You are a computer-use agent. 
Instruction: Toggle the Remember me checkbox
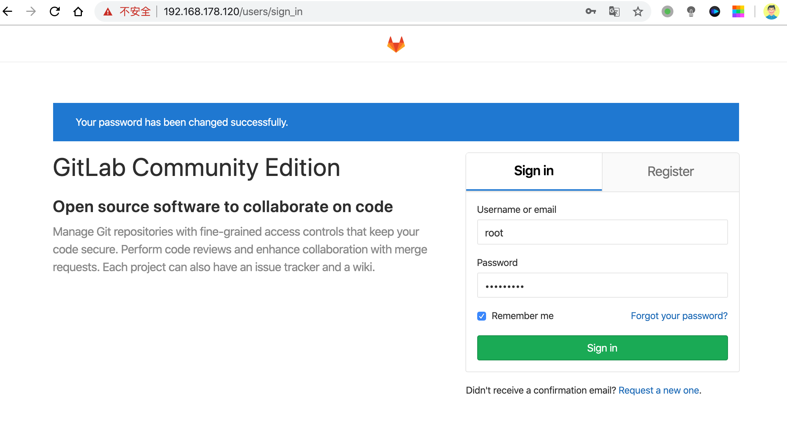pos(482,316)
